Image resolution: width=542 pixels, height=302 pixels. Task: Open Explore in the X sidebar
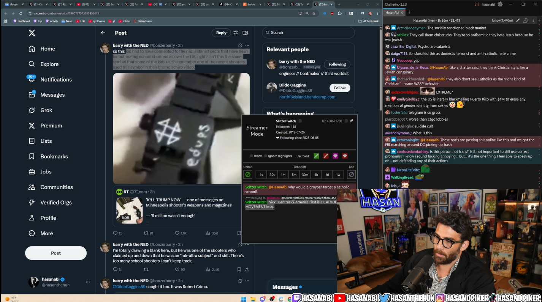pos(43,64)
